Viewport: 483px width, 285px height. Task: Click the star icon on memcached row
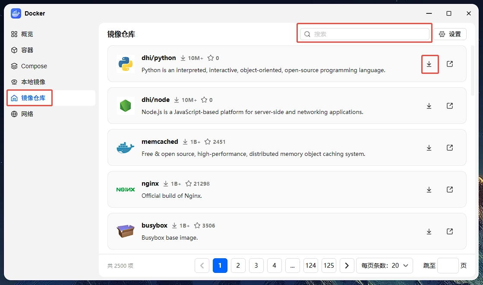coord(208,142)
